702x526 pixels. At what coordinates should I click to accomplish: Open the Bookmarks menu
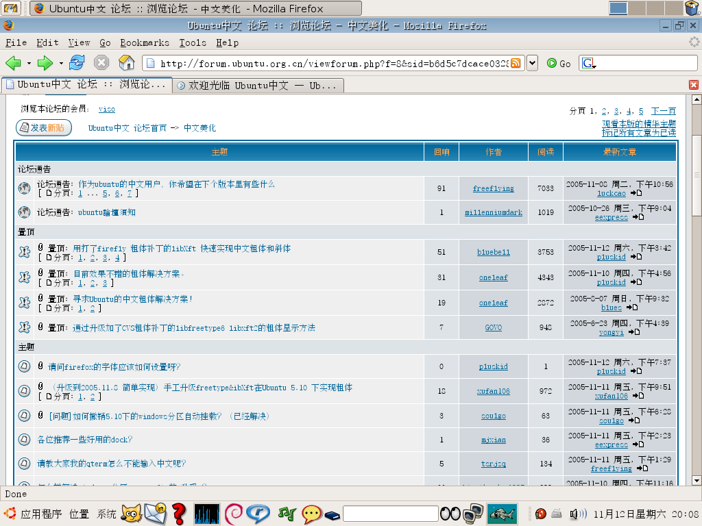tap(145, 42)
